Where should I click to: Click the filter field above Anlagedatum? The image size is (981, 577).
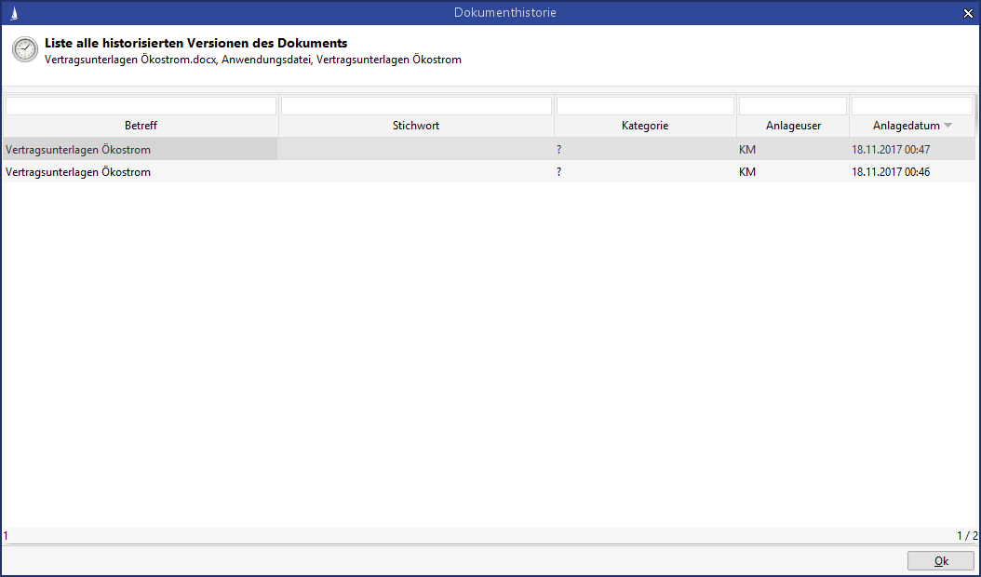click(911, 106)
